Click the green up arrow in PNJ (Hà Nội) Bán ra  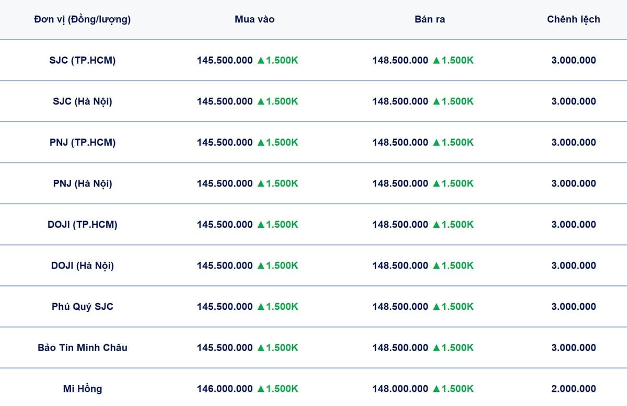pos(436,183)
